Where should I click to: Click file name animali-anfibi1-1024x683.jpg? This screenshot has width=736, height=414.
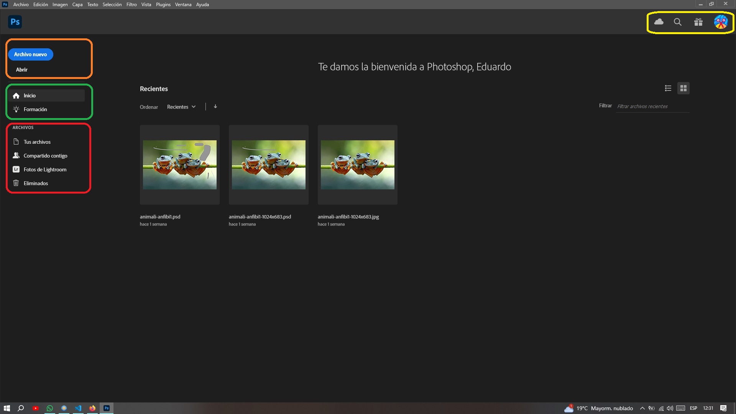348,217
